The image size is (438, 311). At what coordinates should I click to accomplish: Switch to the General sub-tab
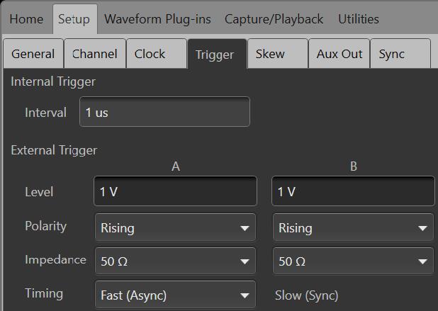click(33, 54)
